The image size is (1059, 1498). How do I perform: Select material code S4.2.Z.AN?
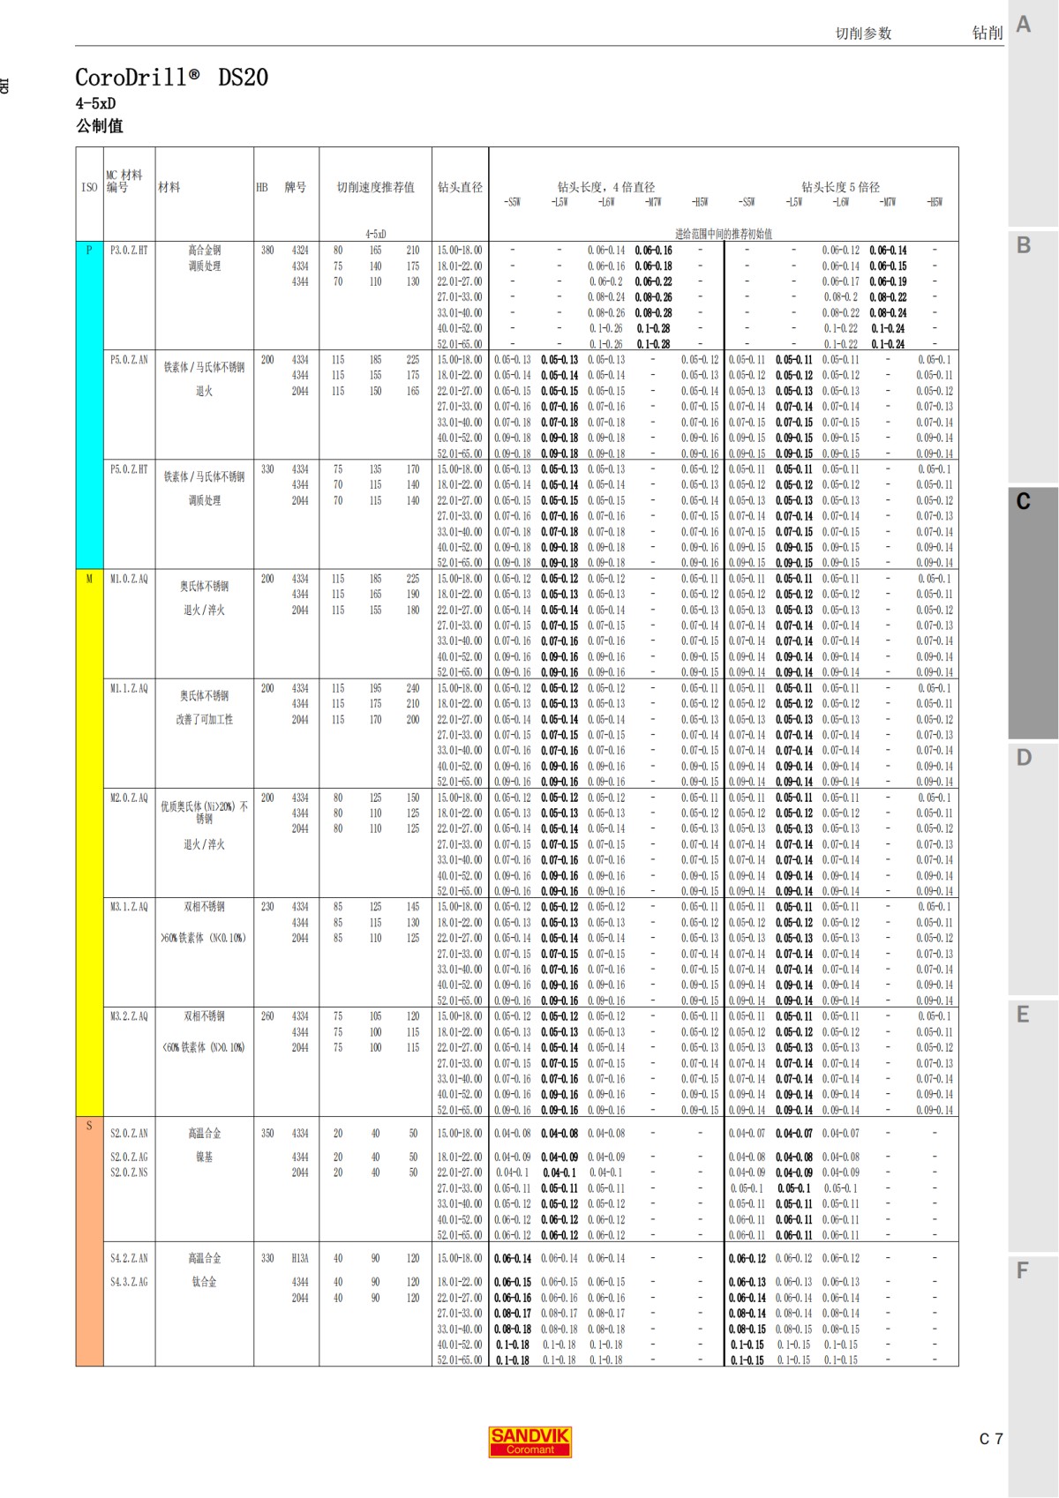click(x=129, y=1259)
